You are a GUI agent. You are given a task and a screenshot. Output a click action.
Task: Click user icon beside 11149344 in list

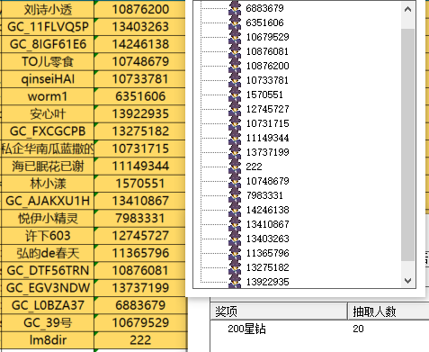pos(235,138)
